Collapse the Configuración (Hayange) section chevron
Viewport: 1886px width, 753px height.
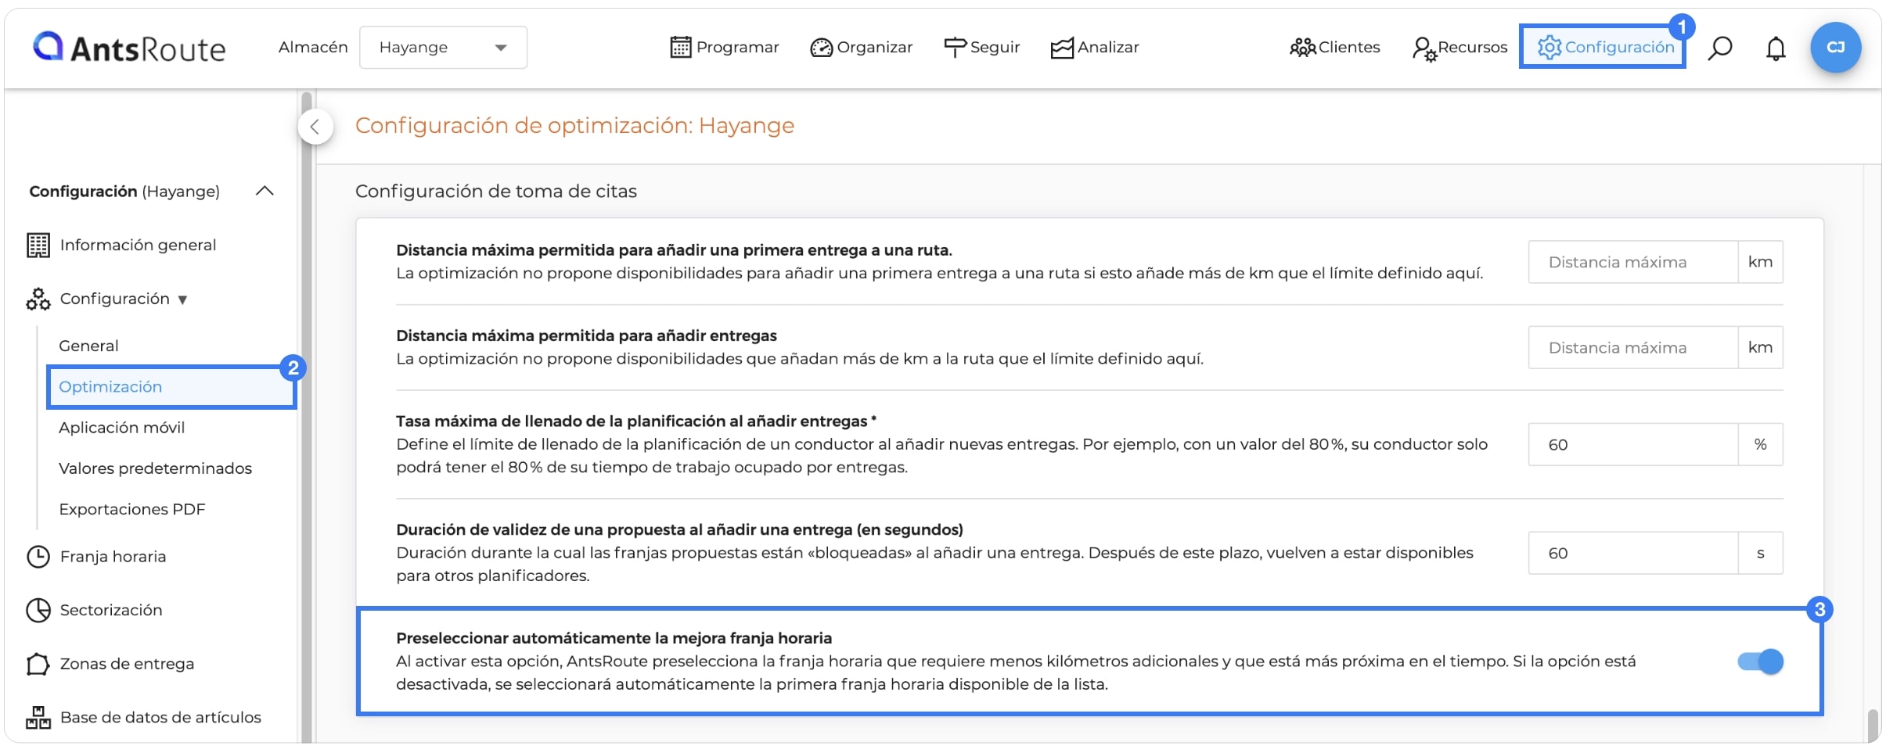coord(265,191)
